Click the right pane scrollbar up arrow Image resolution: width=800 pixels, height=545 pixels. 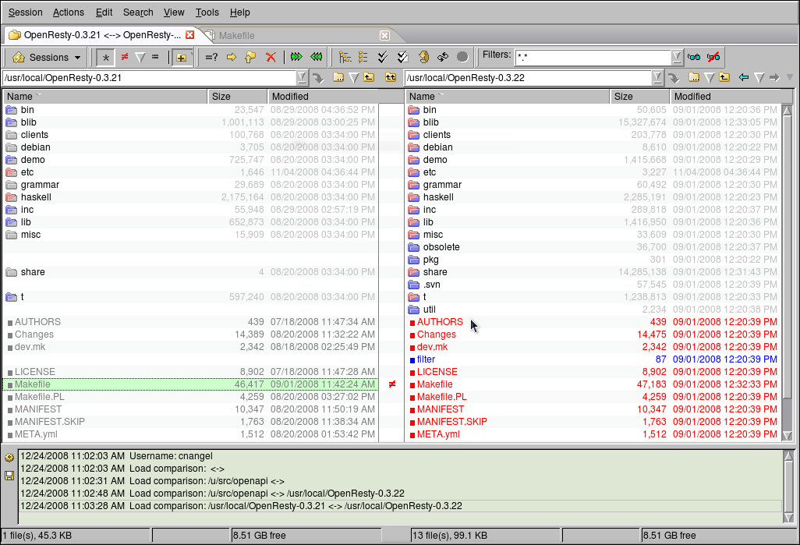click(x=788, y=110)
